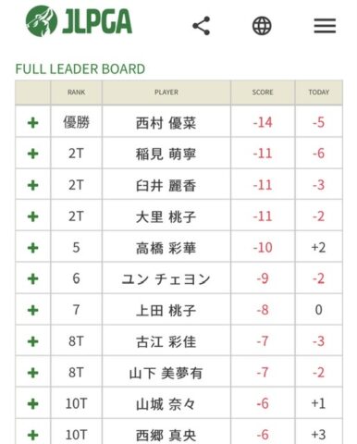Expand the ユン チェヨン row plus icon

33,278
